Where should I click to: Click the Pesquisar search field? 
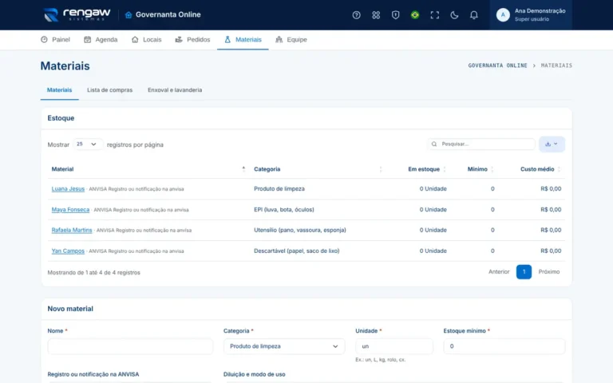(481, 144)
